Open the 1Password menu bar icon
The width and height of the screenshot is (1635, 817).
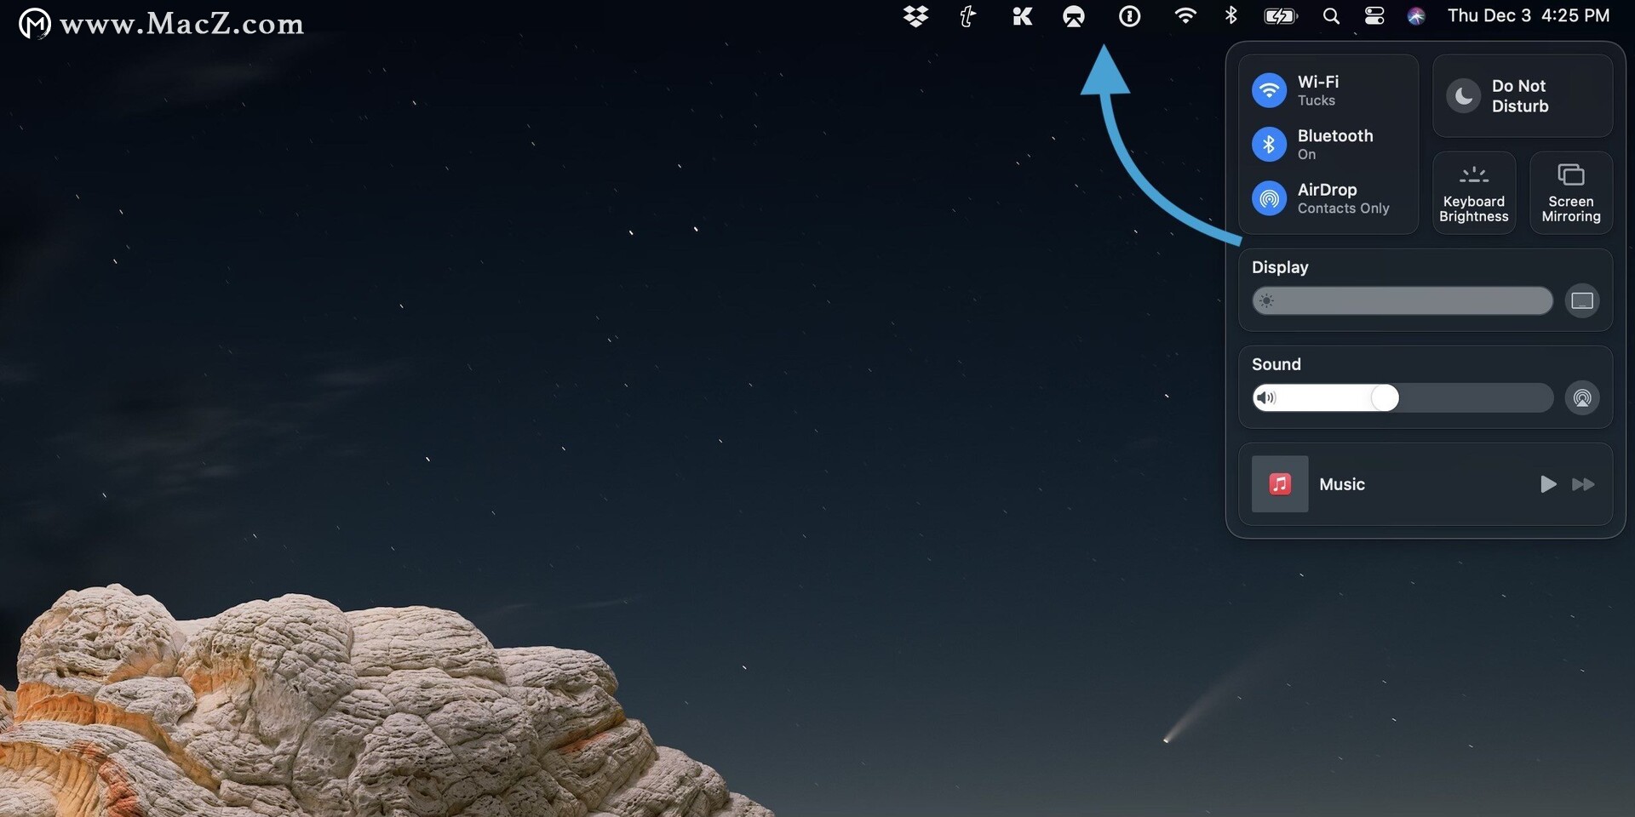pos(1129,16)
